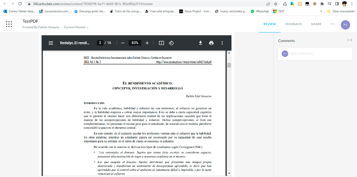Open Otros marcadores folder
Image resolution: width=357 pixels, height=177 pixels.
(341, 11)
